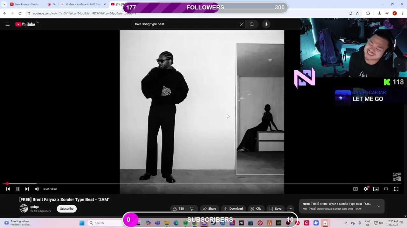The height and width of the screenshot is (228, 407).
Task: Click the Download button under video
Action: [233, 208]
